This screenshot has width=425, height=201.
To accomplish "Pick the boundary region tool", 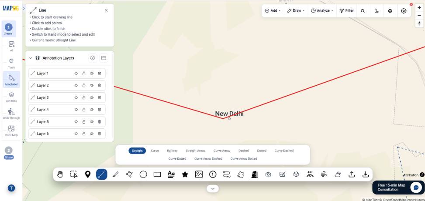I will [x=240, y=174].
